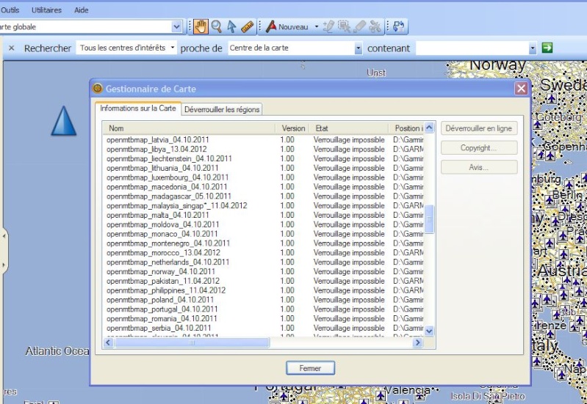Screen dimensions: 587x404
Task: Select row openmtbmap_moldova_04.10.2011
Action: tap(264, 224)
